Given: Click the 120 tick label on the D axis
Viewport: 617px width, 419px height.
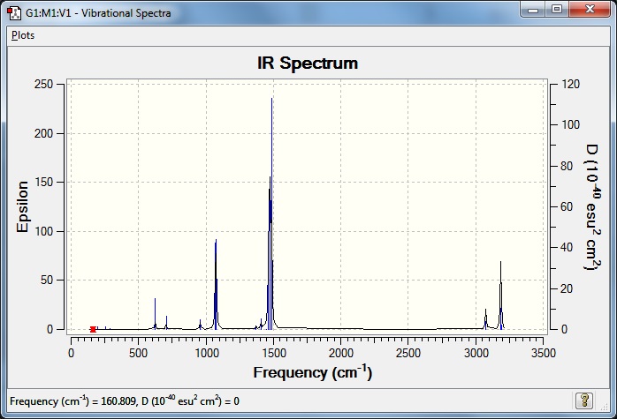Looking at the screenshot, I should point(570,84).
